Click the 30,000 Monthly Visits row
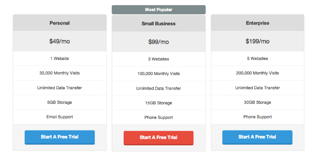Viewport: 317px width, 158px height. tap(59, 73)
